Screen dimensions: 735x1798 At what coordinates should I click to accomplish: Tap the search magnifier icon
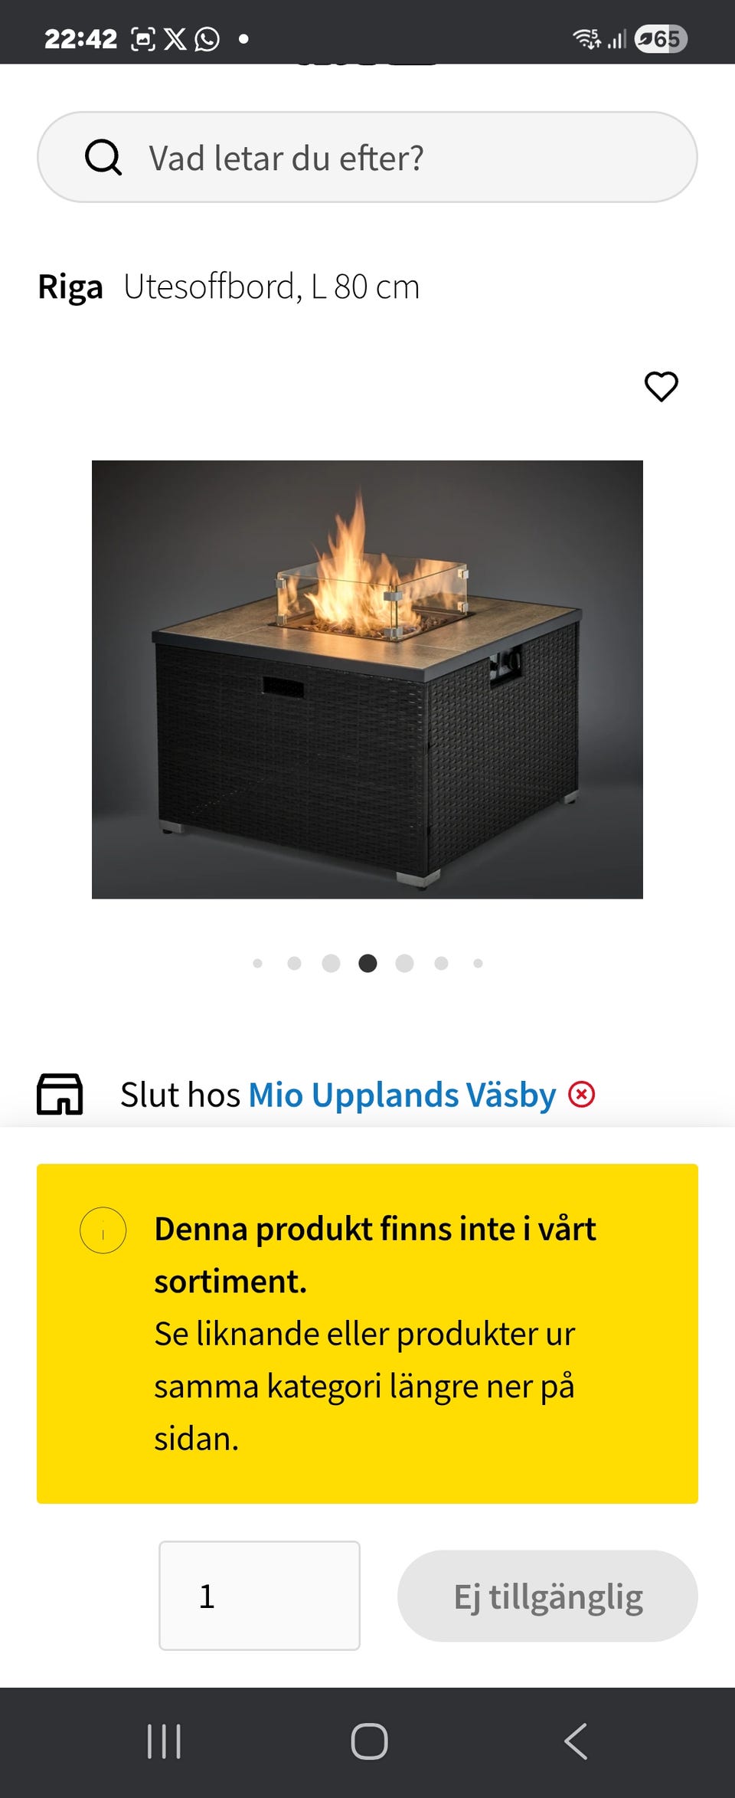coord(103,158)
